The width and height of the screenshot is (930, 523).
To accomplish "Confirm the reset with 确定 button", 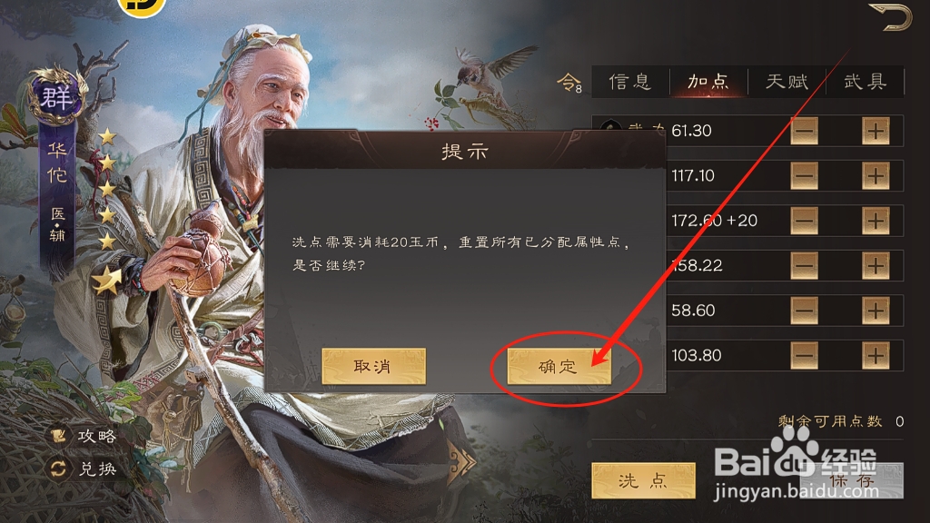I will click(x=559, y=367).
